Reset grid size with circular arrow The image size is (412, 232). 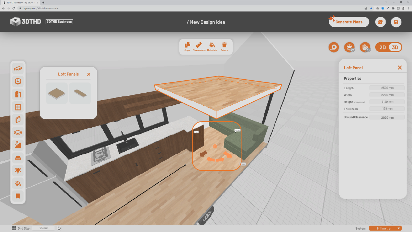pyautogui.click(x=59, y=228)
